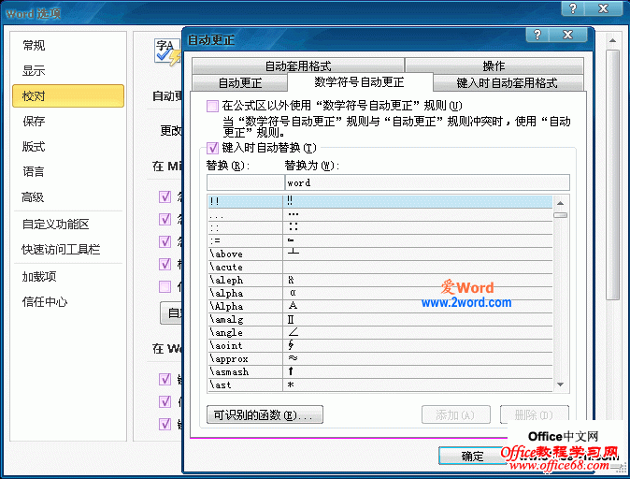Viewport: 630px width, 479px height.
Task: Click the help icon in AutoCorrect dialog title bar
Action: tap(537, 35)
